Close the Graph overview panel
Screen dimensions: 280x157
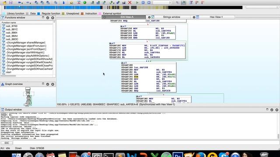pyautogui.click(x=52, y=84)
